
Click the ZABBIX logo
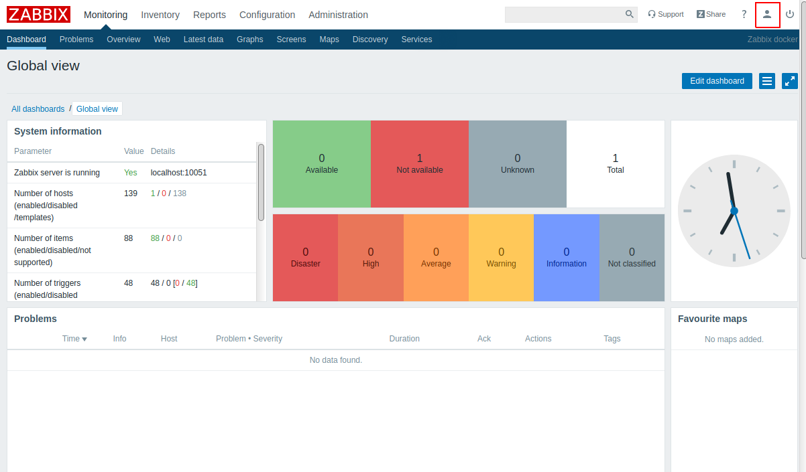click(39, 14)
